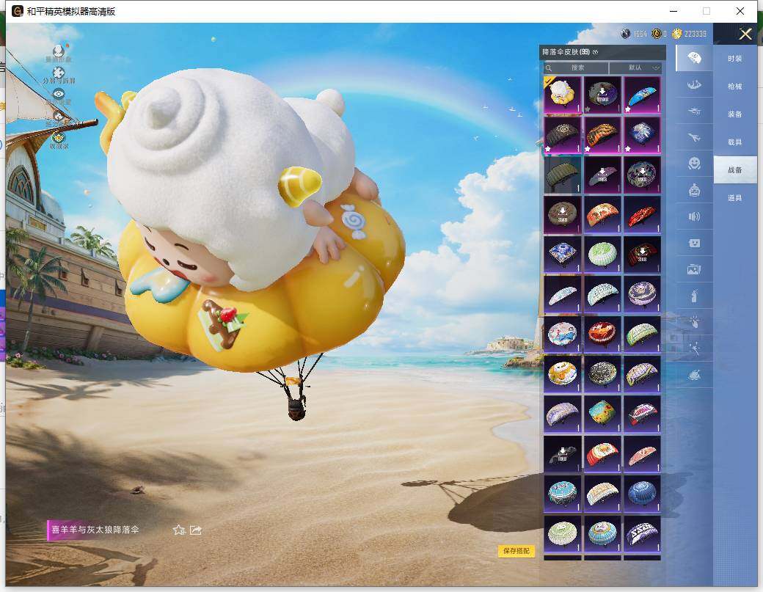Image resolution: width=763 pixels, height=592 pixels.
Task: Click the info icon next to 降落伞皮肤 (99)
Action: click(x=596, y=52)
